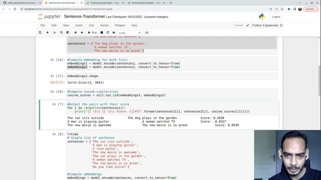Viewport: 321px width, 180px height.
Task: Cut selected cells with scissors icon
Action: [x=55, y=32]
